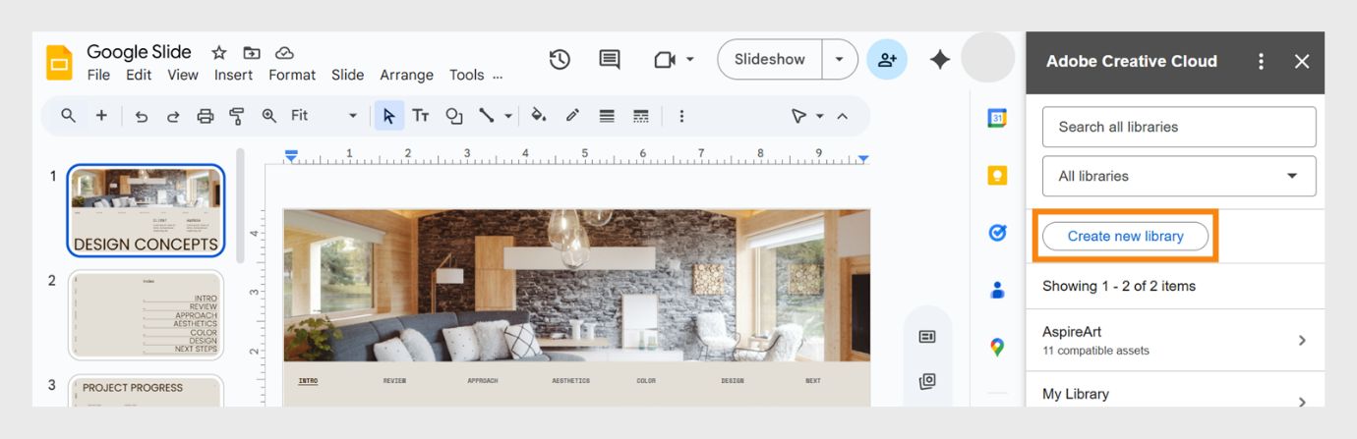1357x439 pixels.
Task: Open Contacts side panel
Action: 997,290
